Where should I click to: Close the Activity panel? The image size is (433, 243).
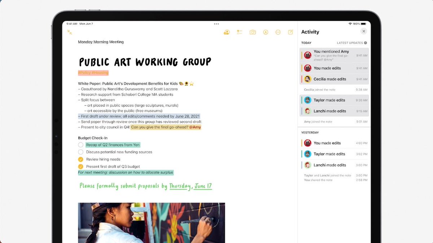coord(364,31)
